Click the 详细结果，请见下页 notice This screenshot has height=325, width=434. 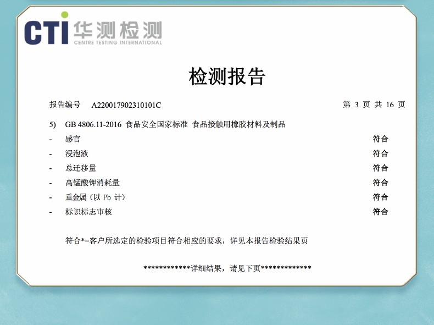(227, 268)
